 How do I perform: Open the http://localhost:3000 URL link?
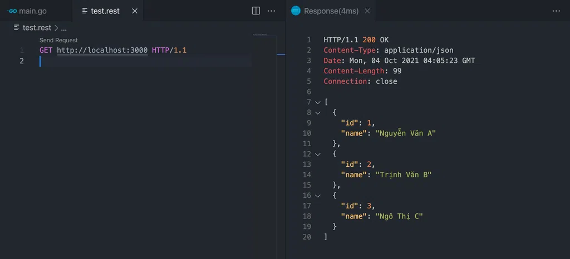coord(102,50)
